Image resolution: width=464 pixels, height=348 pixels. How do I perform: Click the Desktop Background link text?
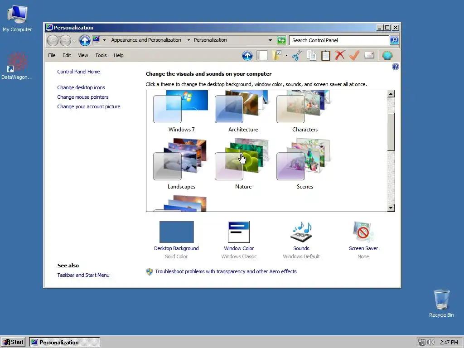point(176,249)
